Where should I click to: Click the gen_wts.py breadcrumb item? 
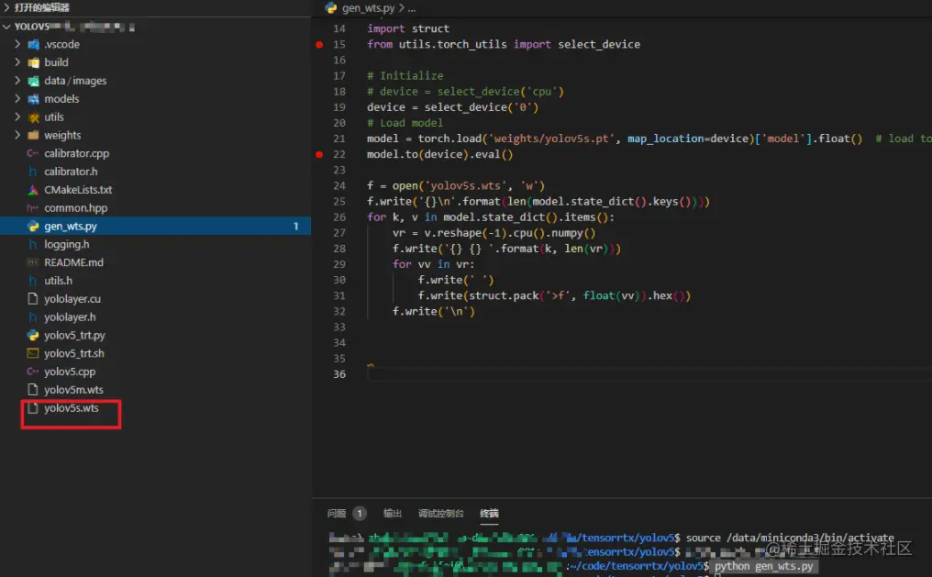tap(369, 7)
